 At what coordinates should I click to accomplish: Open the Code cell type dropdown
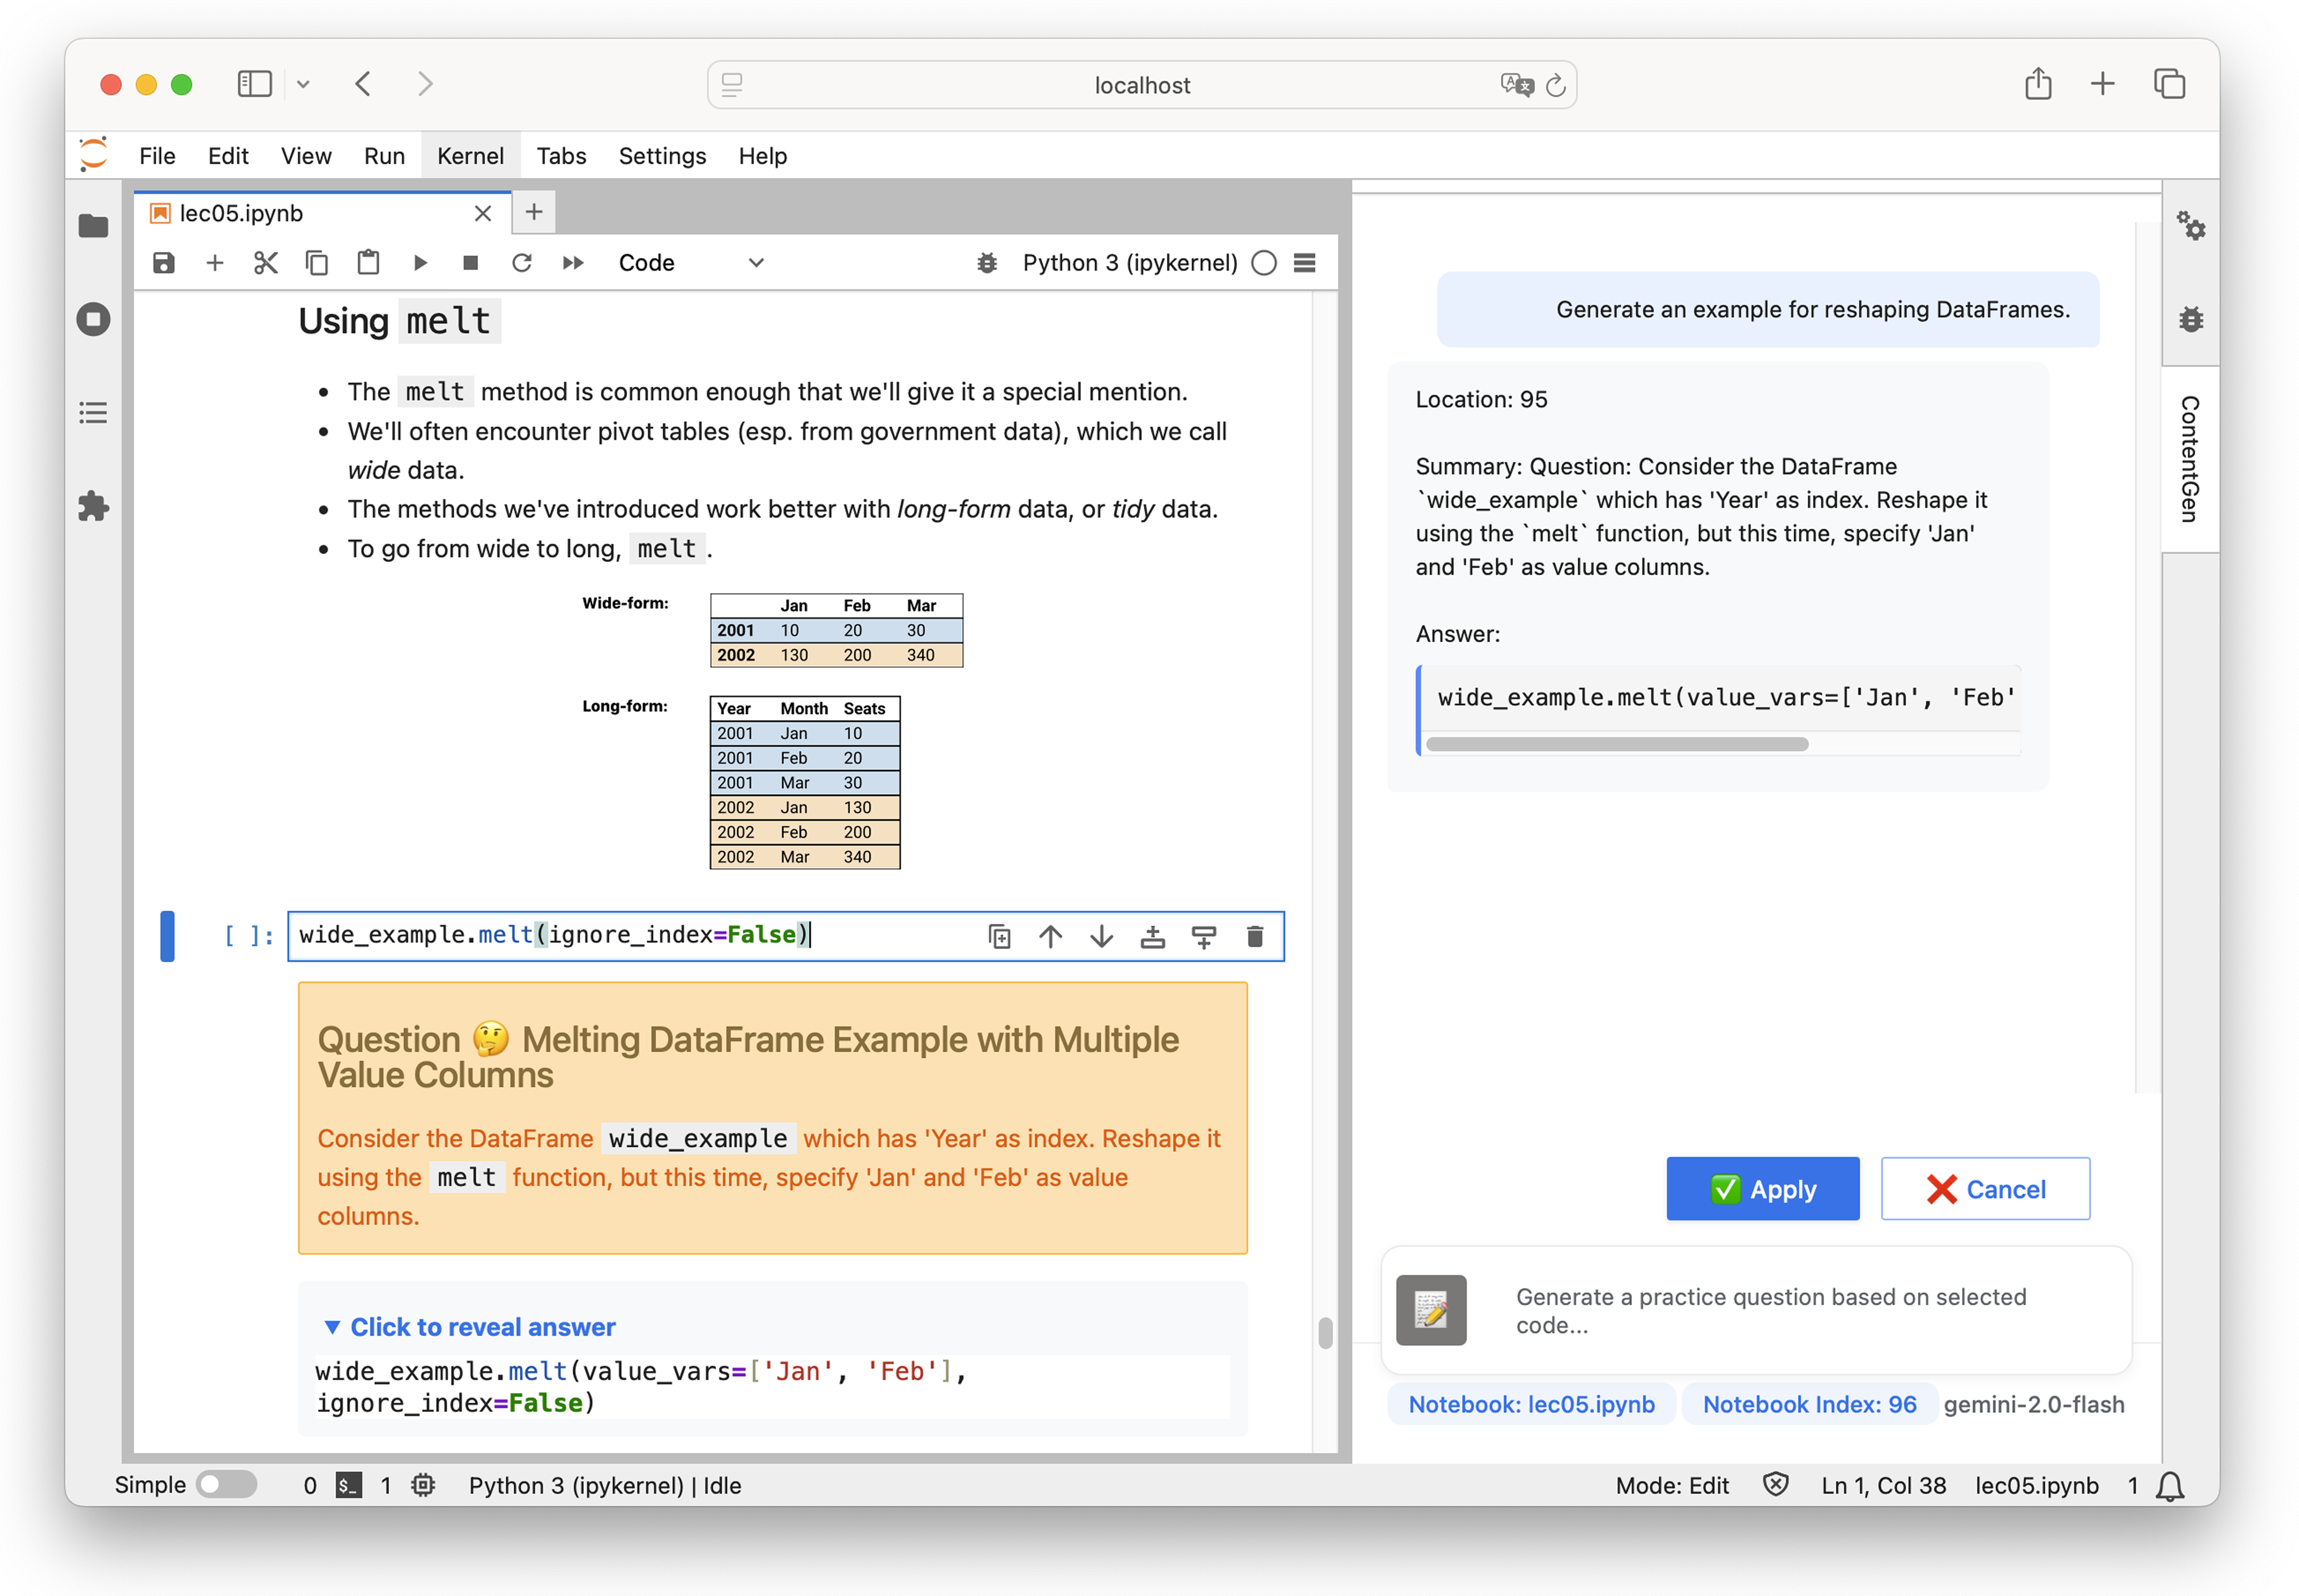(x=691, y=263)
